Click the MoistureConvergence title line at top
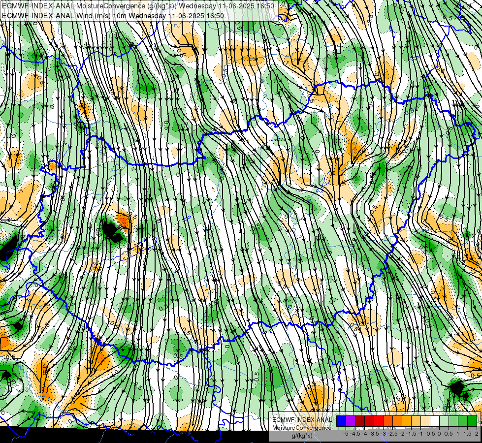The image size is (482, 443). (x=138, y=6)
